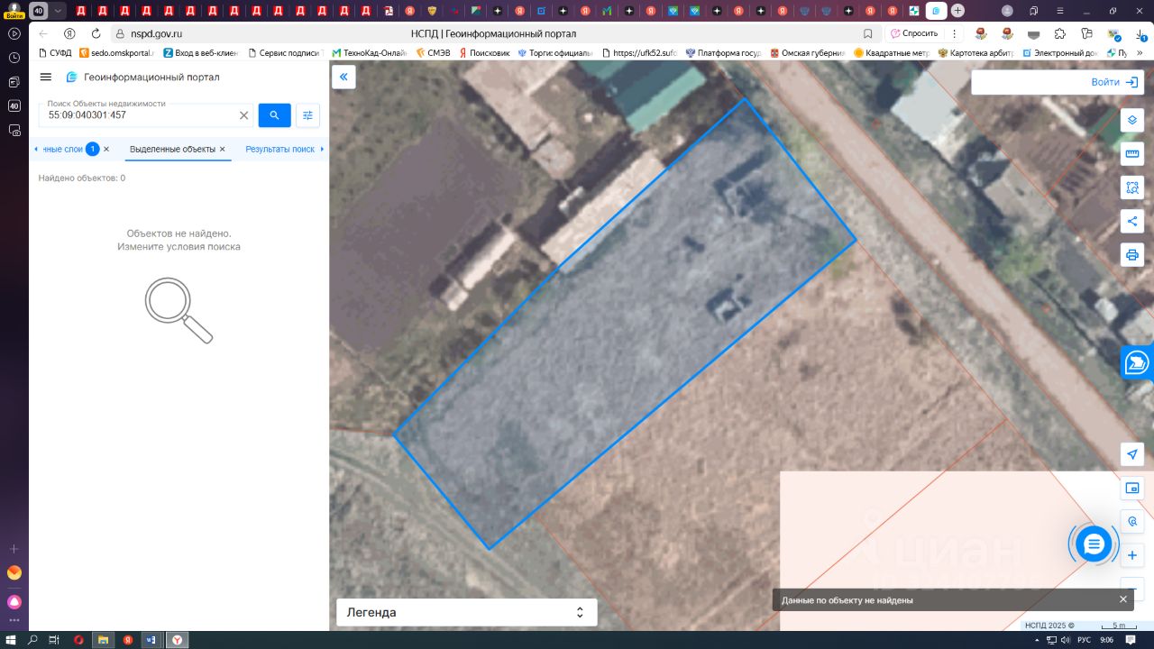Viewport: 1154px width, 649px height.
Task: Close the Выделенные объекты tab
Action: (223, 149)
